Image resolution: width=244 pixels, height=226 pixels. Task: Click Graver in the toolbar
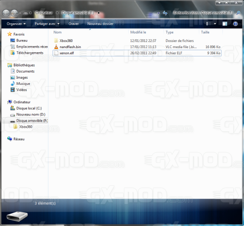click(74, 24)
